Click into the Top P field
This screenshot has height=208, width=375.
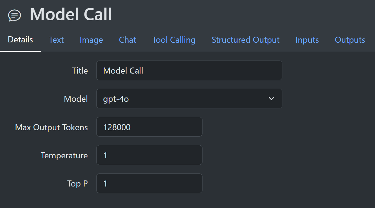click(x=149, y=183)
